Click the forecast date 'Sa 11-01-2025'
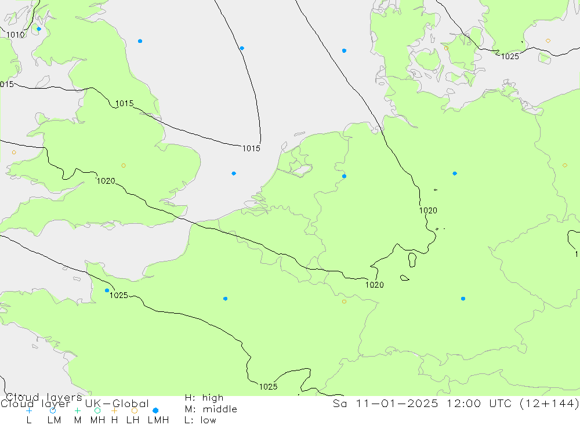This screenshot has width=580, height=425. coord(386,403)
